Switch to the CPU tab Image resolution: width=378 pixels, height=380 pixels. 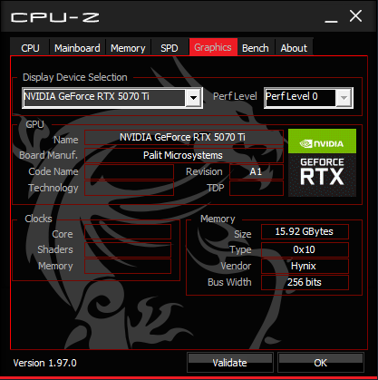tap(30, 48)
